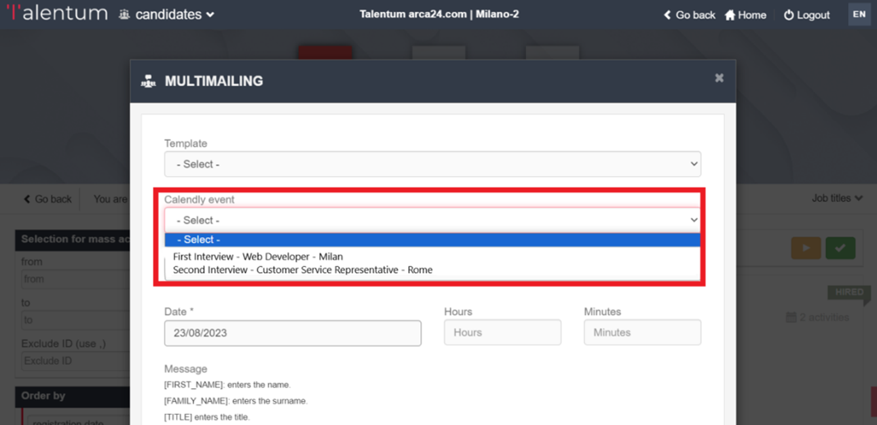Log out of Talentum
This screenshot has width=877, height=425.
click(x=807, y=15)
